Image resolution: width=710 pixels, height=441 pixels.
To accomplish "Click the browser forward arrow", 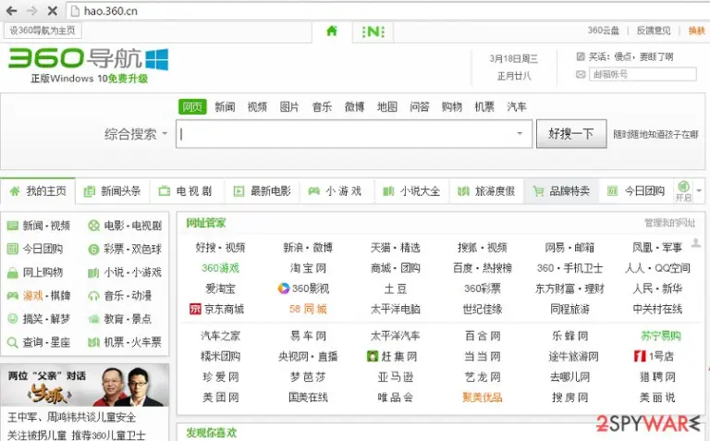I will pos(32,10).
